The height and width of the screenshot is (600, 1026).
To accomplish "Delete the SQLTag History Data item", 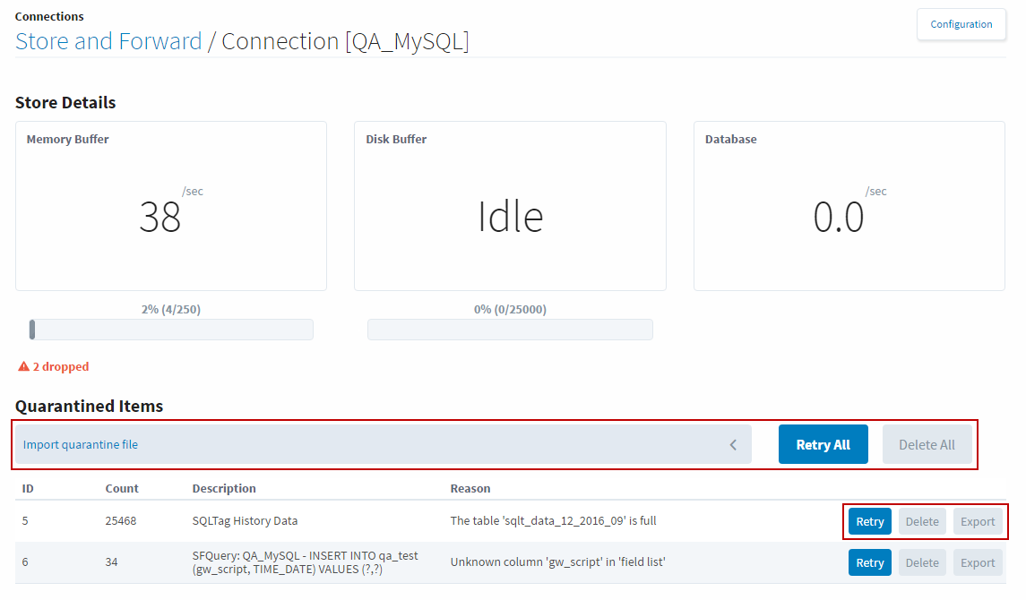I will 922,521.
